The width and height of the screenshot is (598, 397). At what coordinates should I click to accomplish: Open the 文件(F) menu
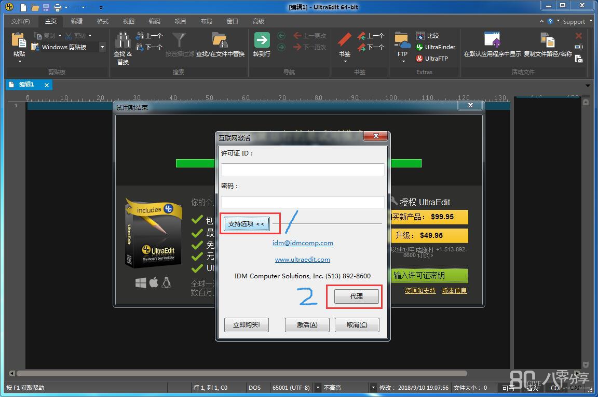point(21,21)
